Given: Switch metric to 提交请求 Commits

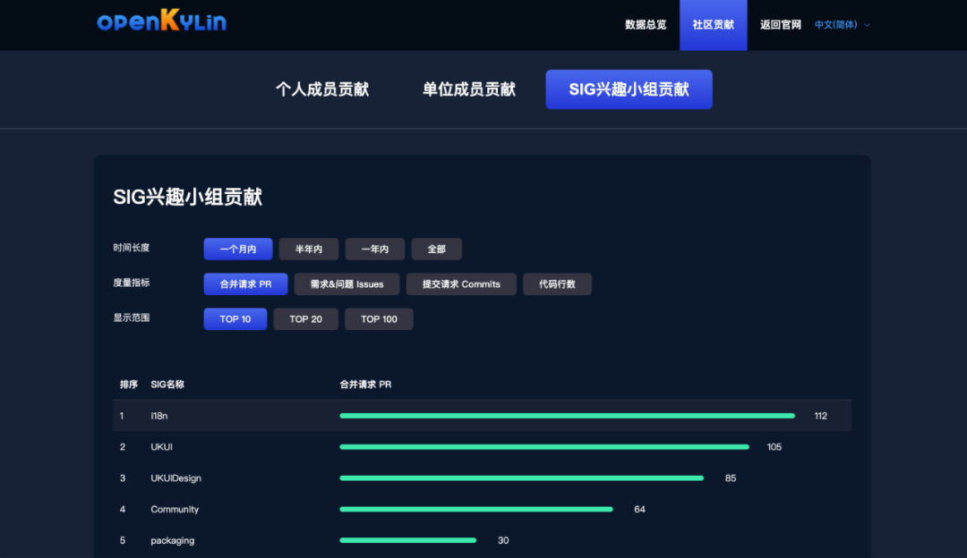Looking at the screenshot, I should pyautogui.click(x=460, y=283).
